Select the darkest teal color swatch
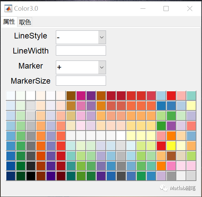Image resolution: width=202 pixels, height=197 pixels. (71, 176)
